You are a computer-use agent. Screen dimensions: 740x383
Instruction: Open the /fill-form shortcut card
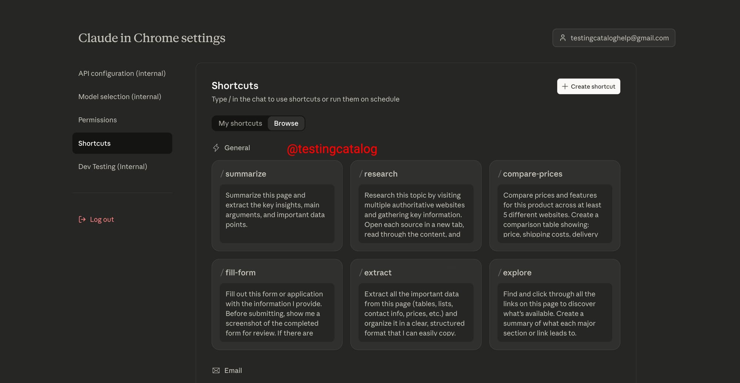tap(277, 304)
